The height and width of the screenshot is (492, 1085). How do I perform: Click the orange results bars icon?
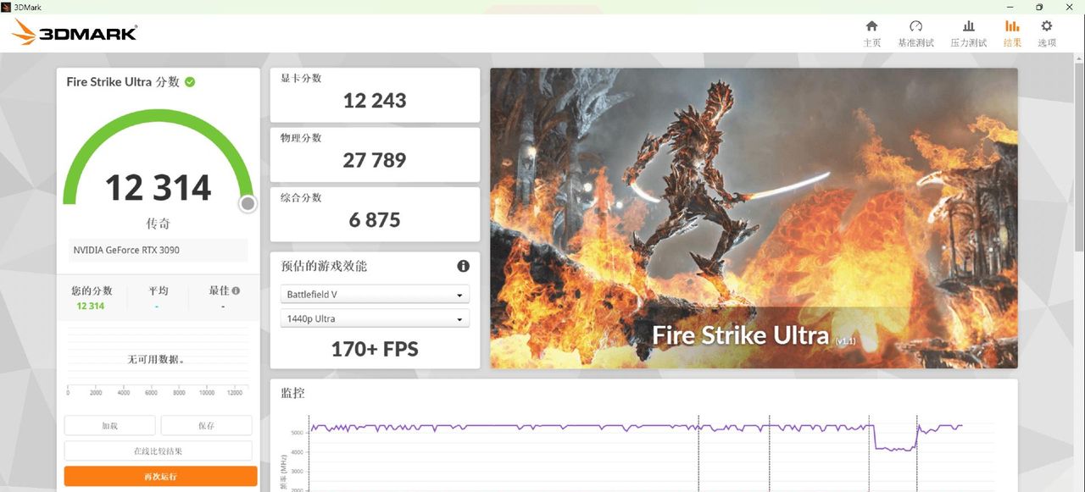pos(1012,26)
